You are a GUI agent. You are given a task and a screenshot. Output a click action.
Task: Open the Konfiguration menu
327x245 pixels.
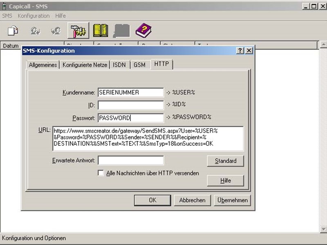pos(34,16)
